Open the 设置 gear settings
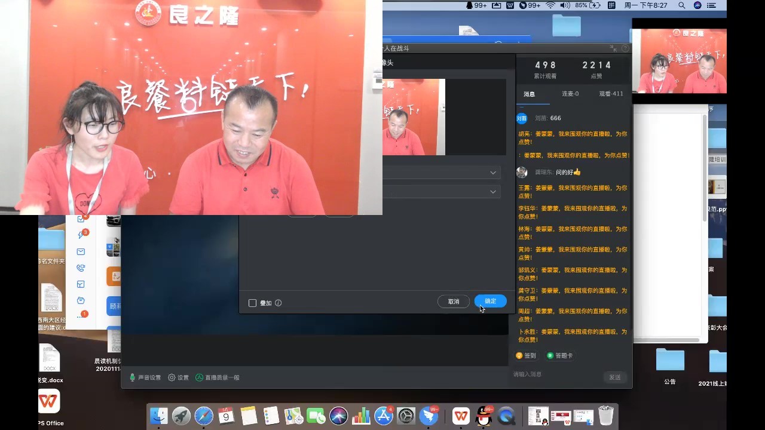The image size is (765, 430). click(178, 377)
